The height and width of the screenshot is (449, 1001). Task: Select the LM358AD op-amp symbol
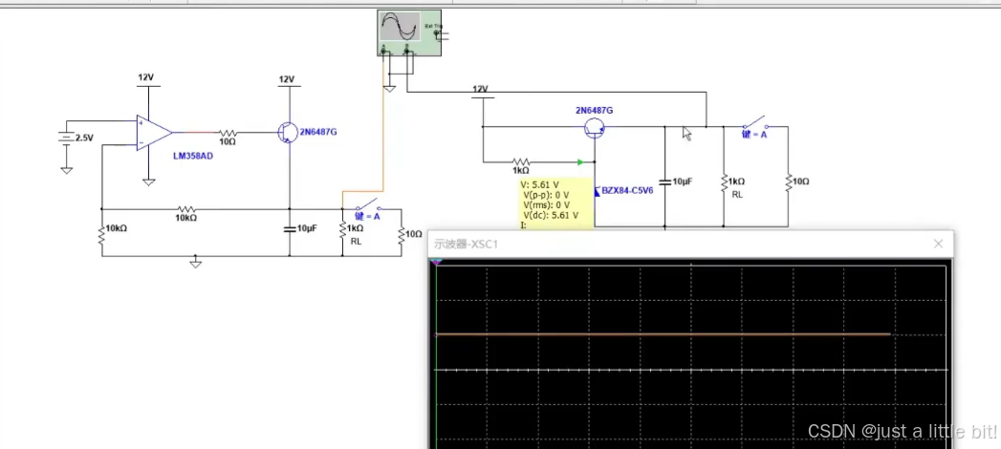coord(153,134)
